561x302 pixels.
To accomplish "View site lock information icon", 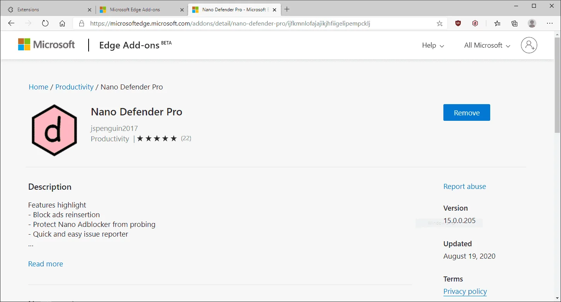I will (81, 24).
